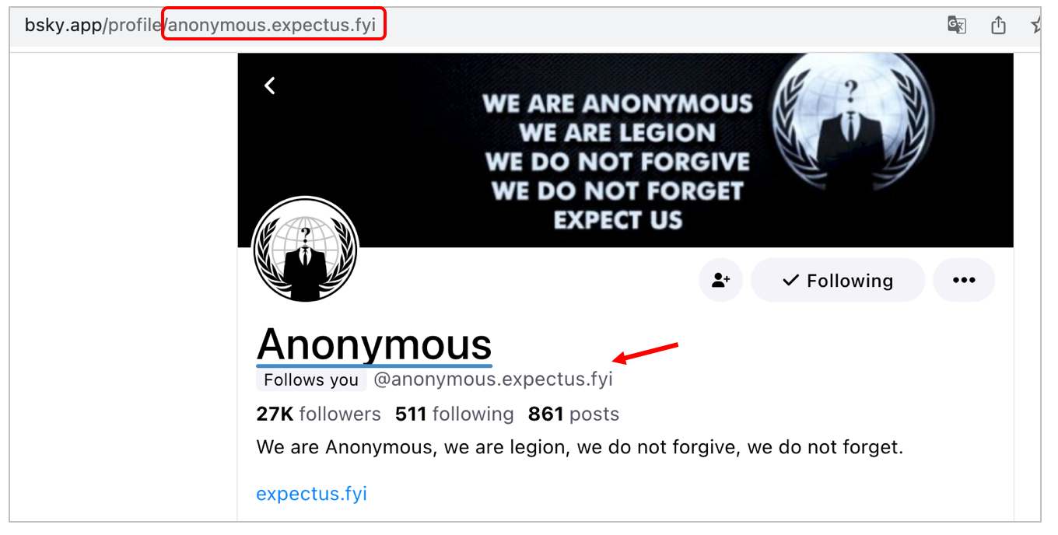Click the profile bio text

coord(580,447)
